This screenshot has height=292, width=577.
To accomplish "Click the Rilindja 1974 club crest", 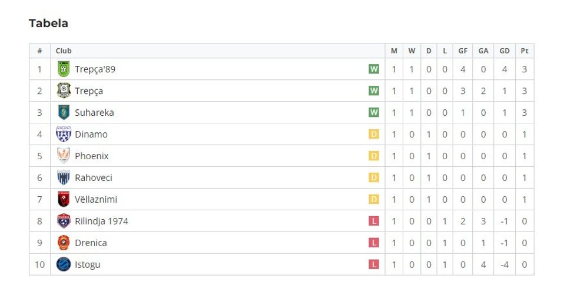I will pos(63,221).
